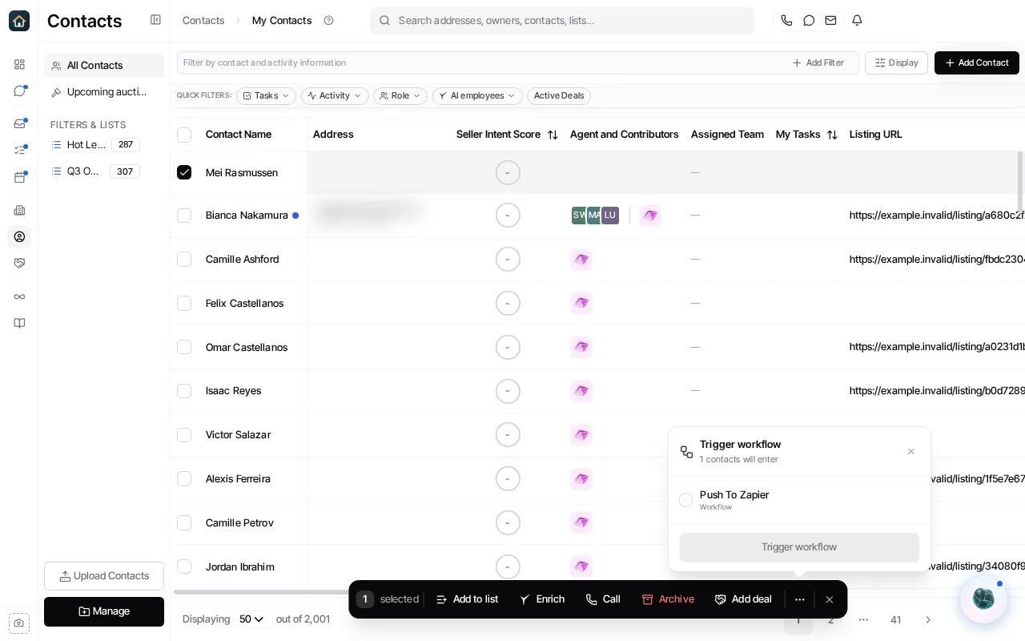Click the help question mark beside My Contacts

coord(328,20)
